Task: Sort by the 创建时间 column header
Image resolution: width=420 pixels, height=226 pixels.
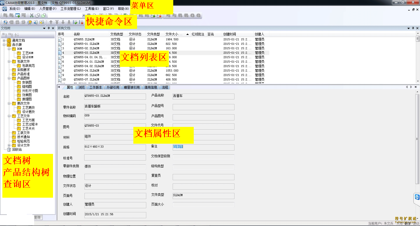Action: click(238, 34)
